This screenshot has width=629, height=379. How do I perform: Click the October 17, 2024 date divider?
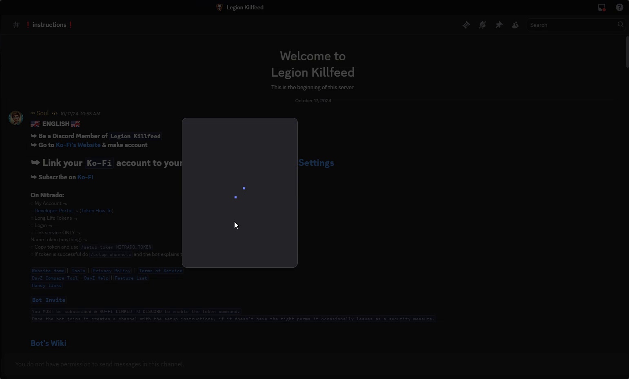click(x=313, y=101)
